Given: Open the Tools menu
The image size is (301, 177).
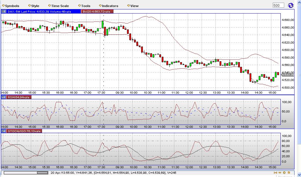Looking at the screenshot, I should coord(85,5).
